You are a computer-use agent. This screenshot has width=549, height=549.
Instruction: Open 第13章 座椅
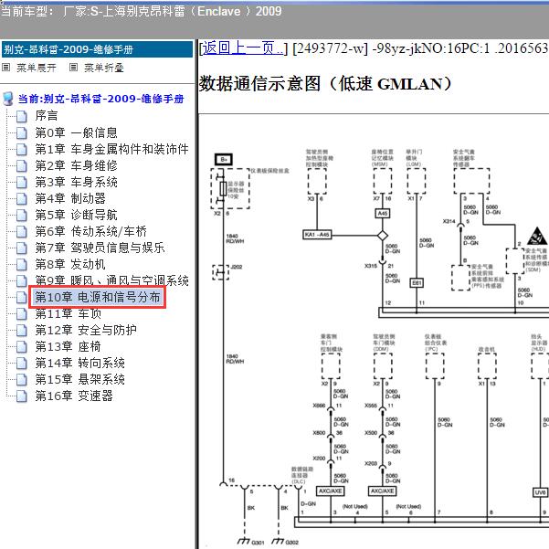coord(68,346)
